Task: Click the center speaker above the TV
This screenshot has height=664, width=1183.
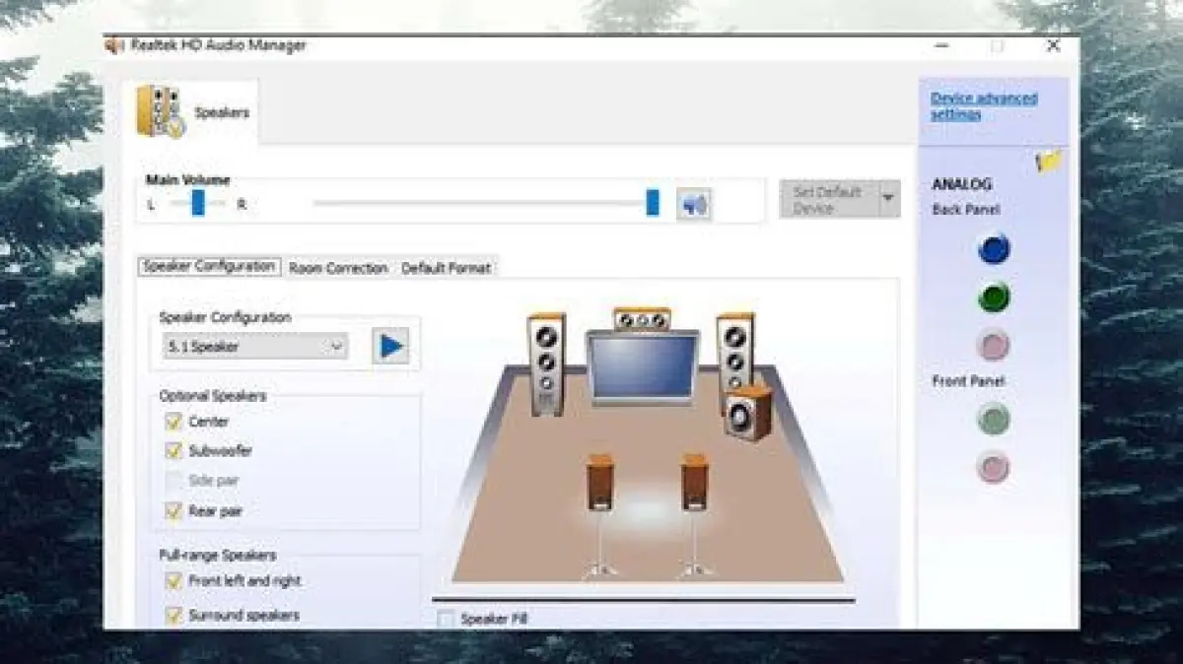Action: tap(642, 319)
